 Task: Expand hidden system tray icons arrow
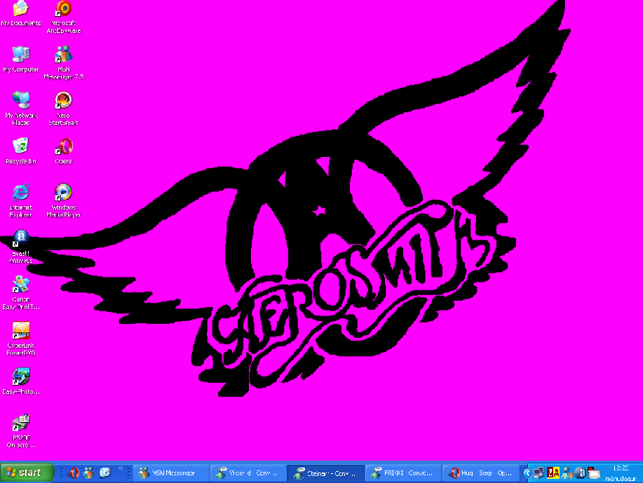coord(527,473)
